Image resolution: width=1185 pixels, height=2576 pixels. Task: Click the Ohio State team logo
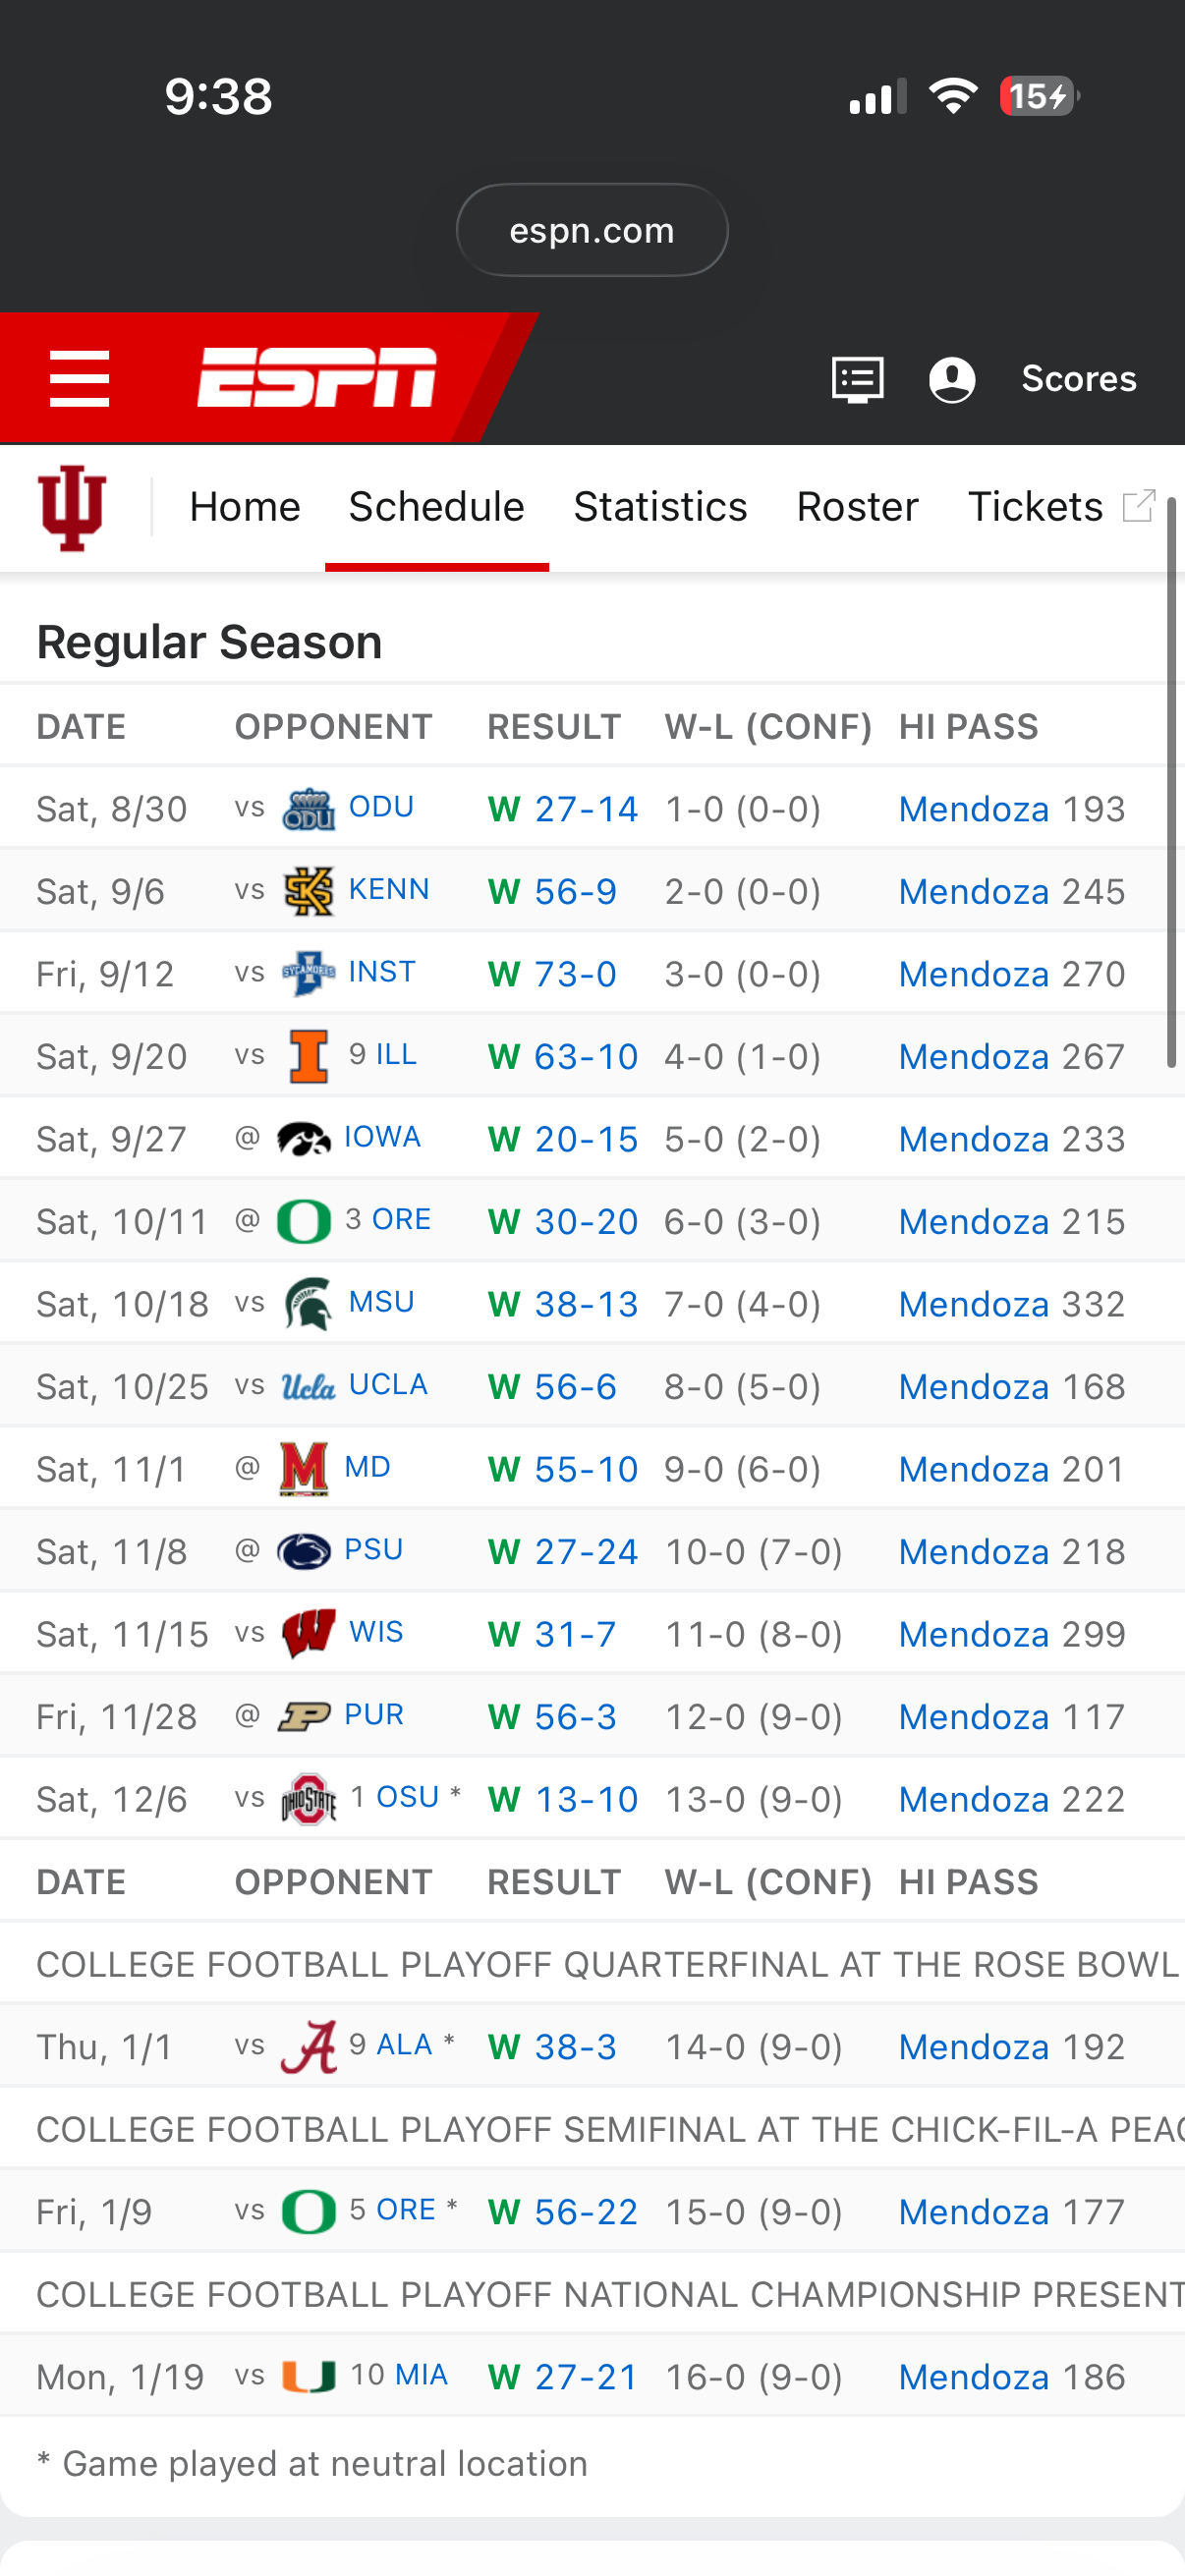(309, 1799)
